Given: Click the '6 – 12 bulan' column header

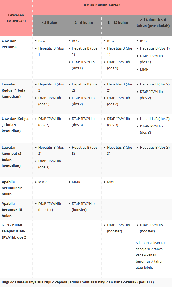Looking at the screenshot, I should point(118,23).
